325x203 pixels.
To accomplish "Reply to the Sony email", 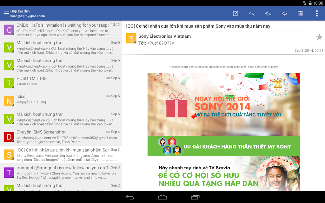I will tap(252, 14).
